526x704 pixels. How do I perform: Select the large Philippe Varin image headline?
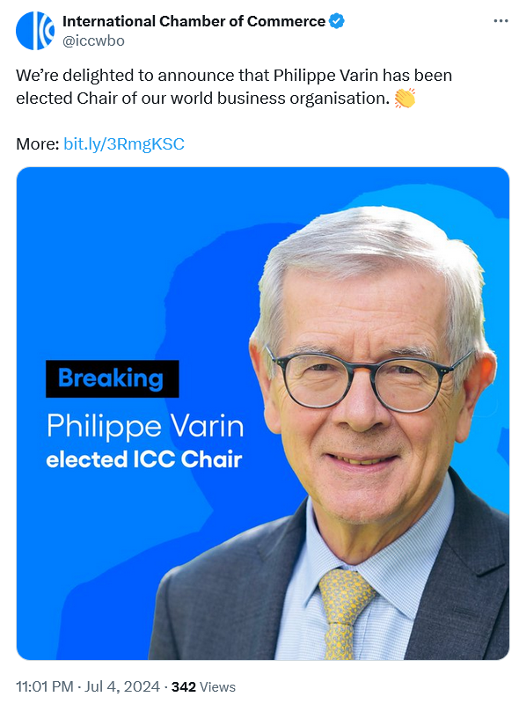[x=145, y=426]
